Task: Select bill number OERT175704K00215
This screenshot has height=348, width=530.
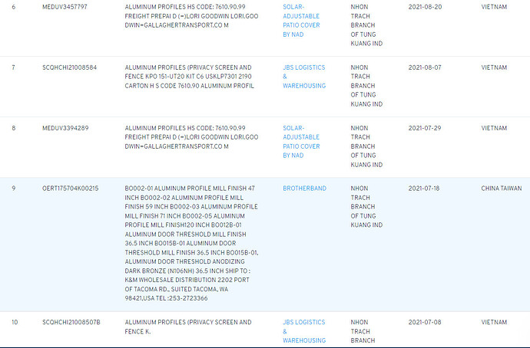Action: 71,189
